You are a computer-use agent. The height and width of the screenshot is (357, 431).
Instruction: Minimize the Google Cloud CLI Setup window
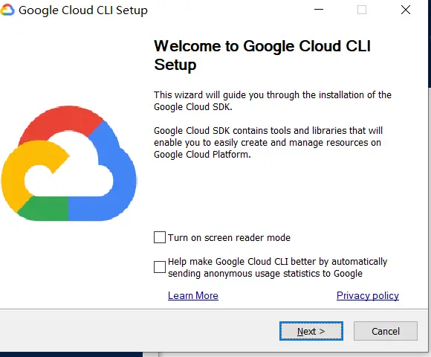319,10
